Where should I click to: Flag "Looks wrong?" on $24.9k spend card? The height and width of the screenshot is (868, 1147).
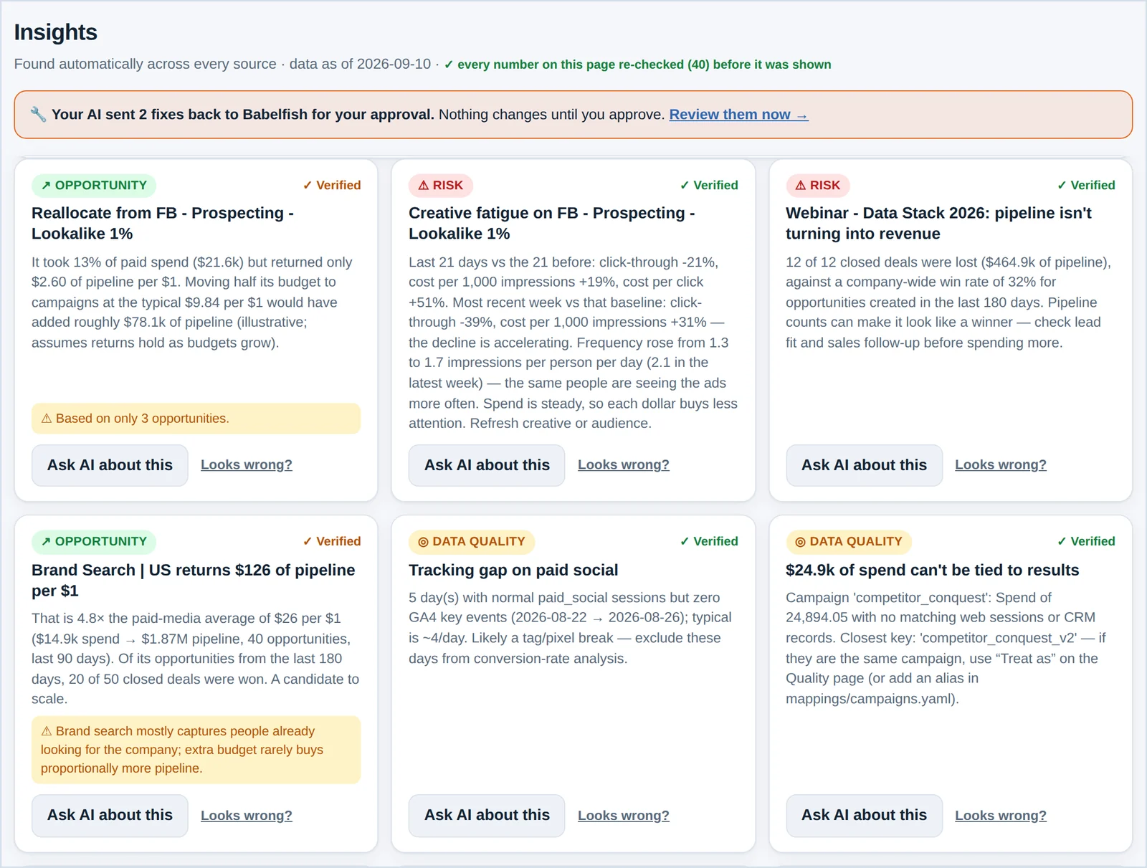pos(1001,815)
